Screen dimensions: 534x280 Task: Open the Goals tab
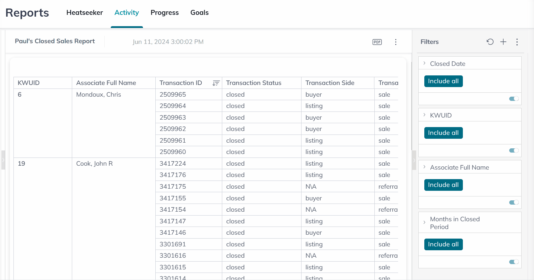(199, 13)
